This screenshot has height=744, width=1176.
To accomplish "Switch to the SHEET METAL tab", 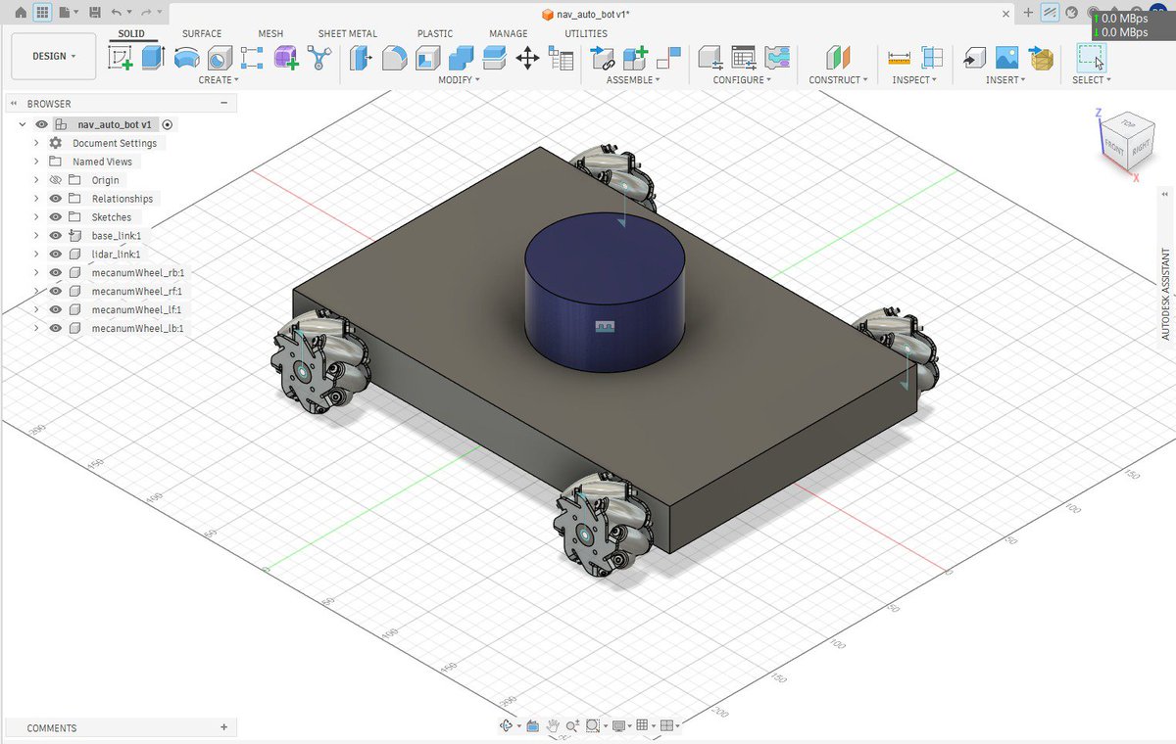I will (348, 33).
